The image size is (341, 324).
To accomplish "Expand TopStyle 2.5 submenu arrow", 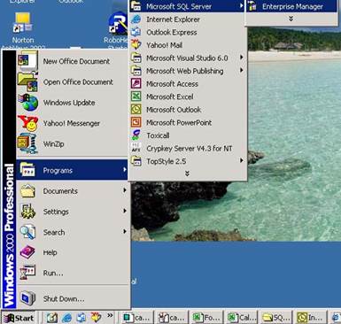I will click(x=242, y=160).
